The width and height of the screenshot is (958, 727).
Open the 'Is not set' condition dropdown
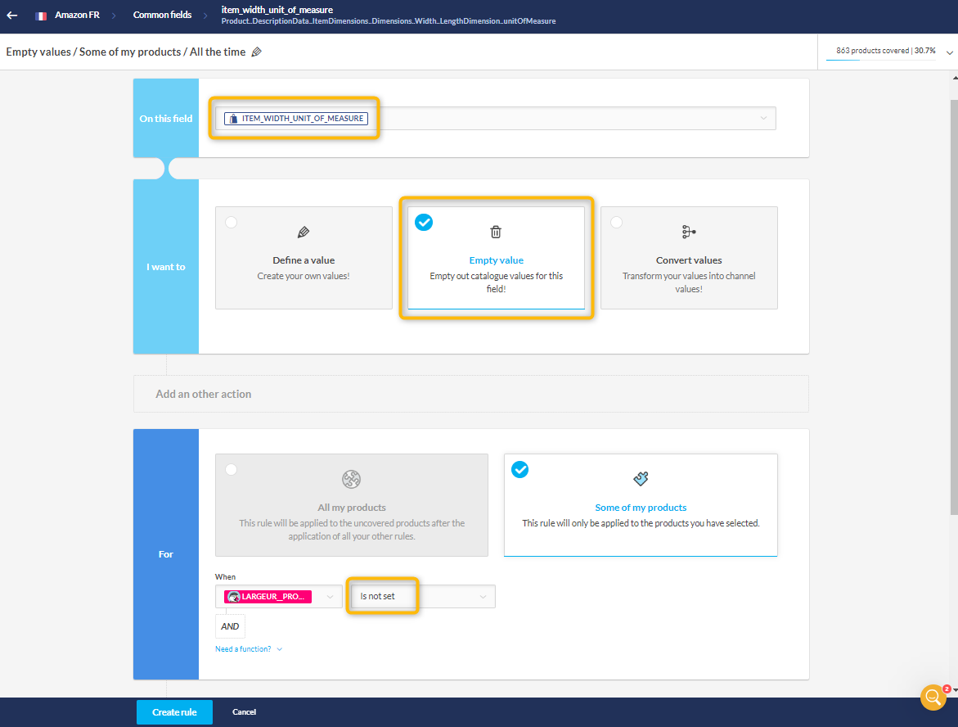coord(483,597)
